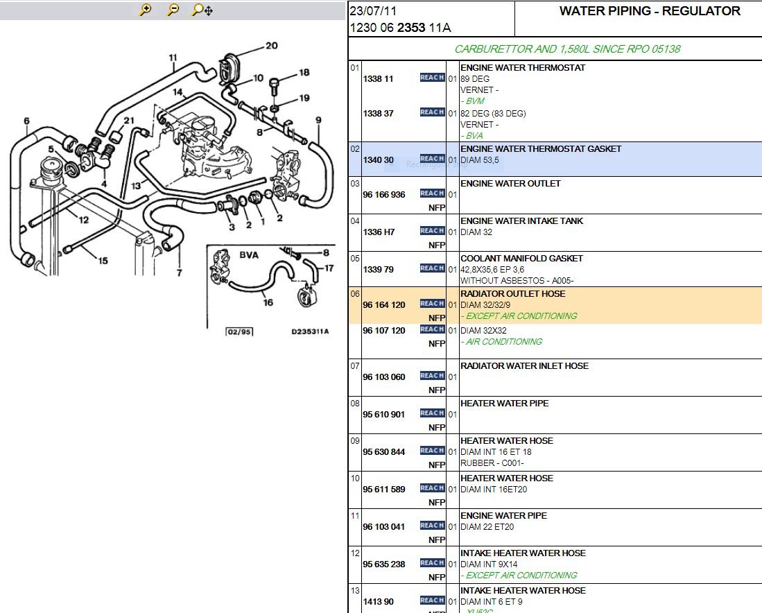This screenshot has width=762, height=613.
Task: Click REACH badge for part 96 164 120
Action: pos(432,303)
